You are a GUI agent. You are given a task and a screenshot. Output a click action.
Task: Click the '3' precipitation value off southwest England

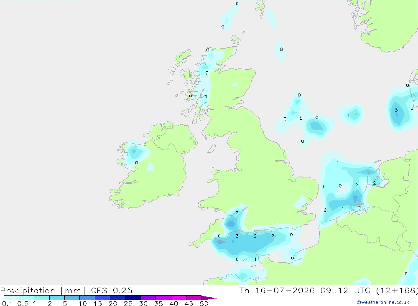237,236
